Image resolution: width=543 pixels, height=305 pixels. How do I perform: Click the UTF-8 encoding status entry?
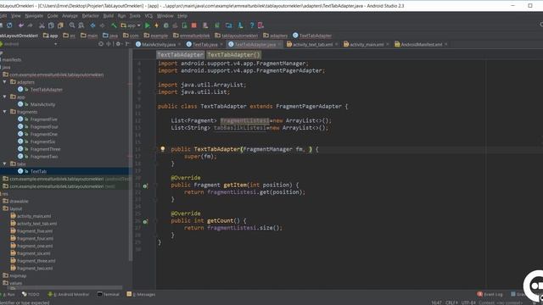click(x=468, y=302)
